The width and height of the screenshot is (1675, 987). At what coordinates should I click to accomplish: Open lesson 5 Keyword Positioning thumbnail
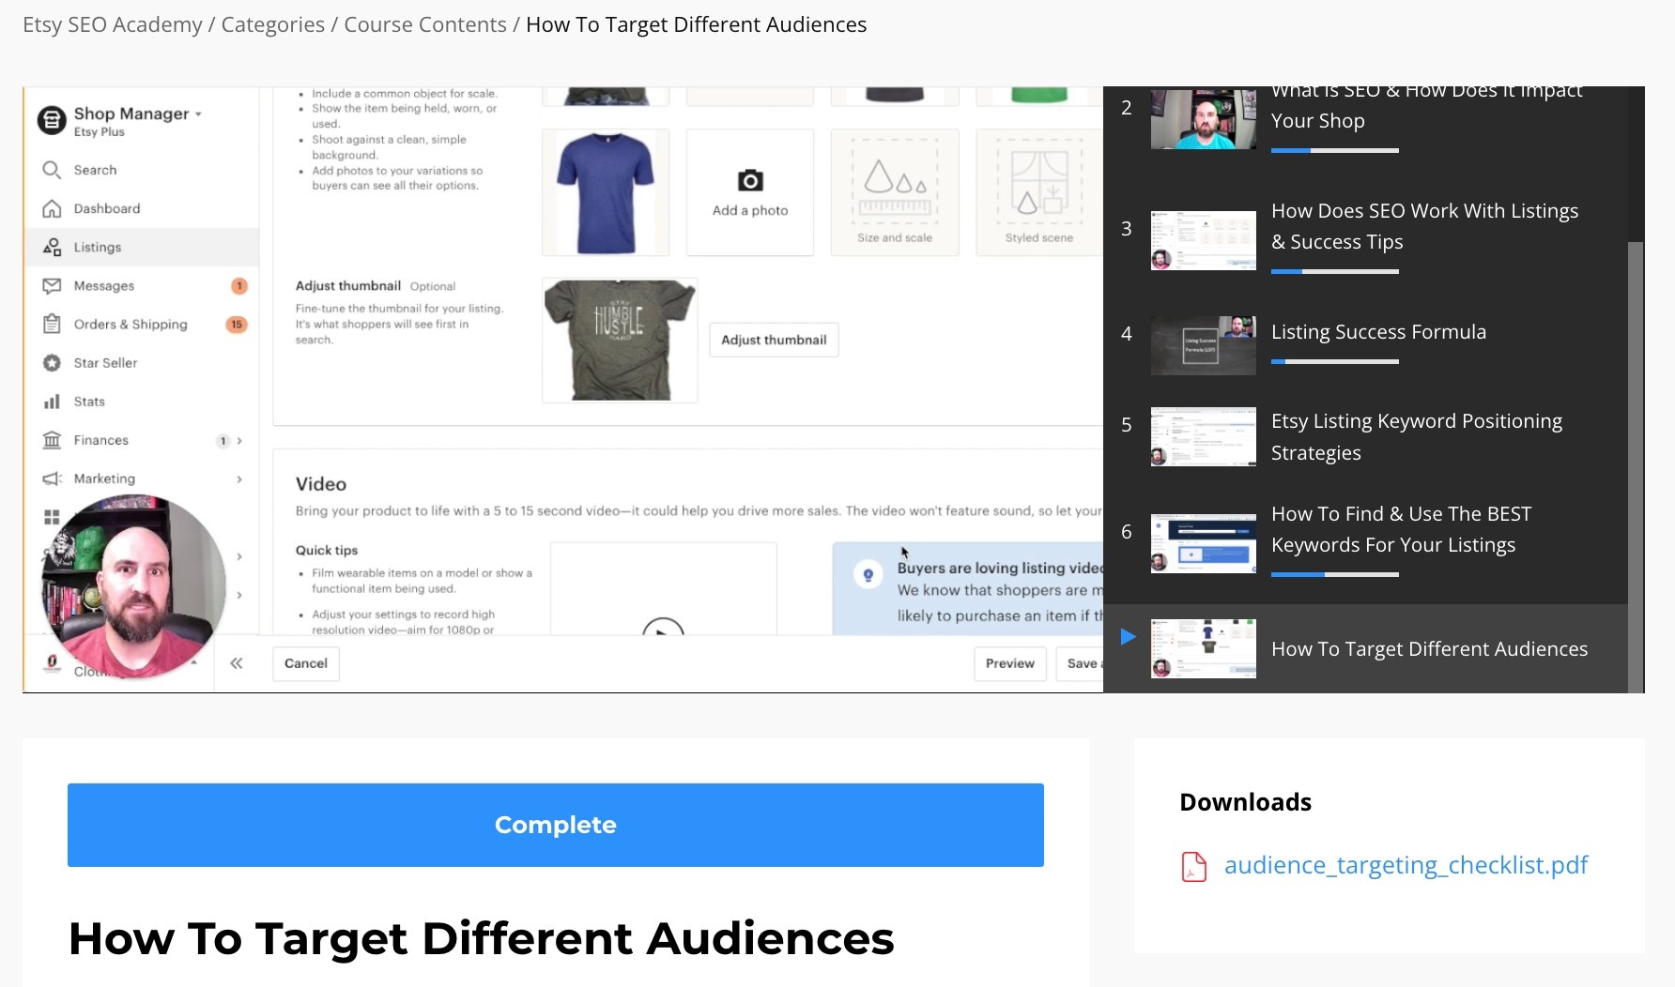[x=1204, y=436]
